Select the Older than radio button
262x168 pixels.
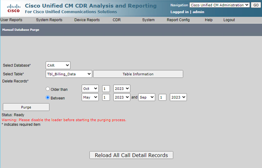pos(48,89)
